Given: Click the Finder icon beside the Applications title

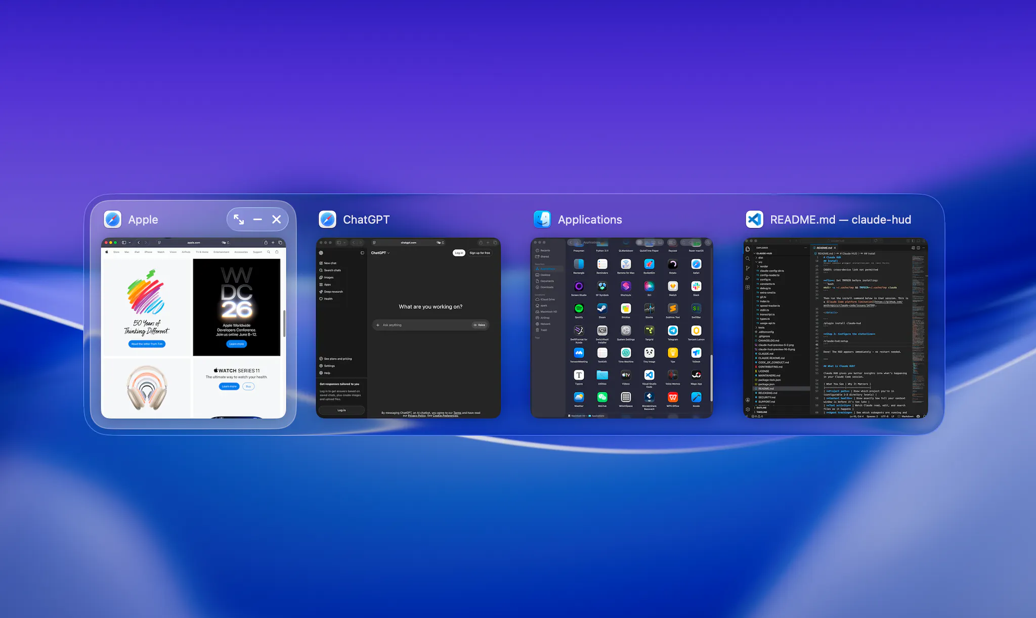Looking at the screenshot, I should point(542,219).
